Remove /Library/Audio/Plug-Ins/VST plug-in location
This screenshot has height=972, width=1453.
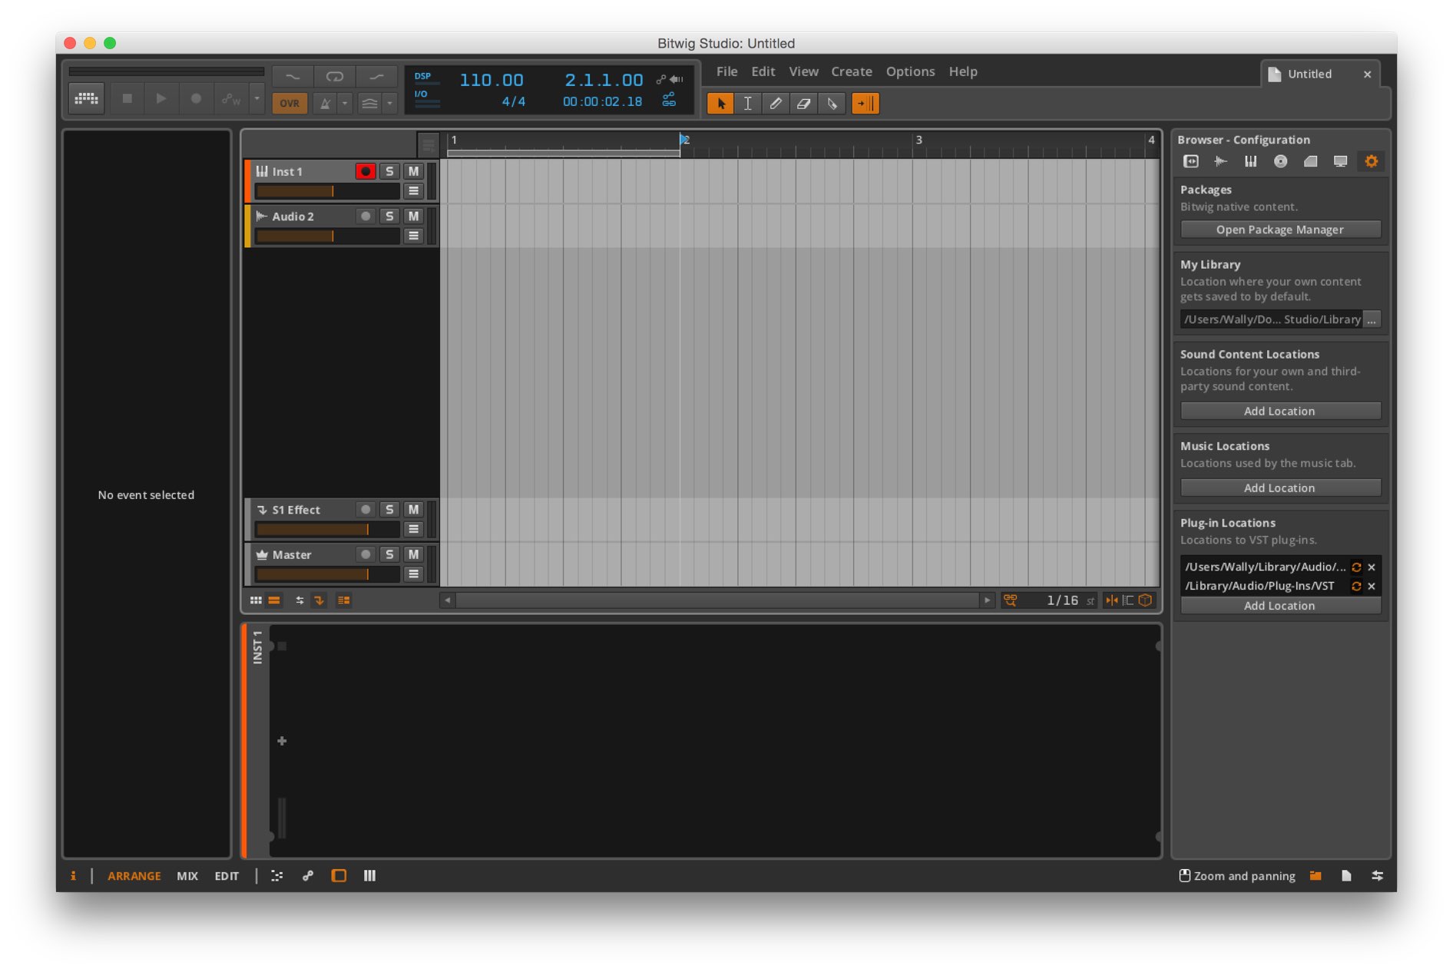1372,586
